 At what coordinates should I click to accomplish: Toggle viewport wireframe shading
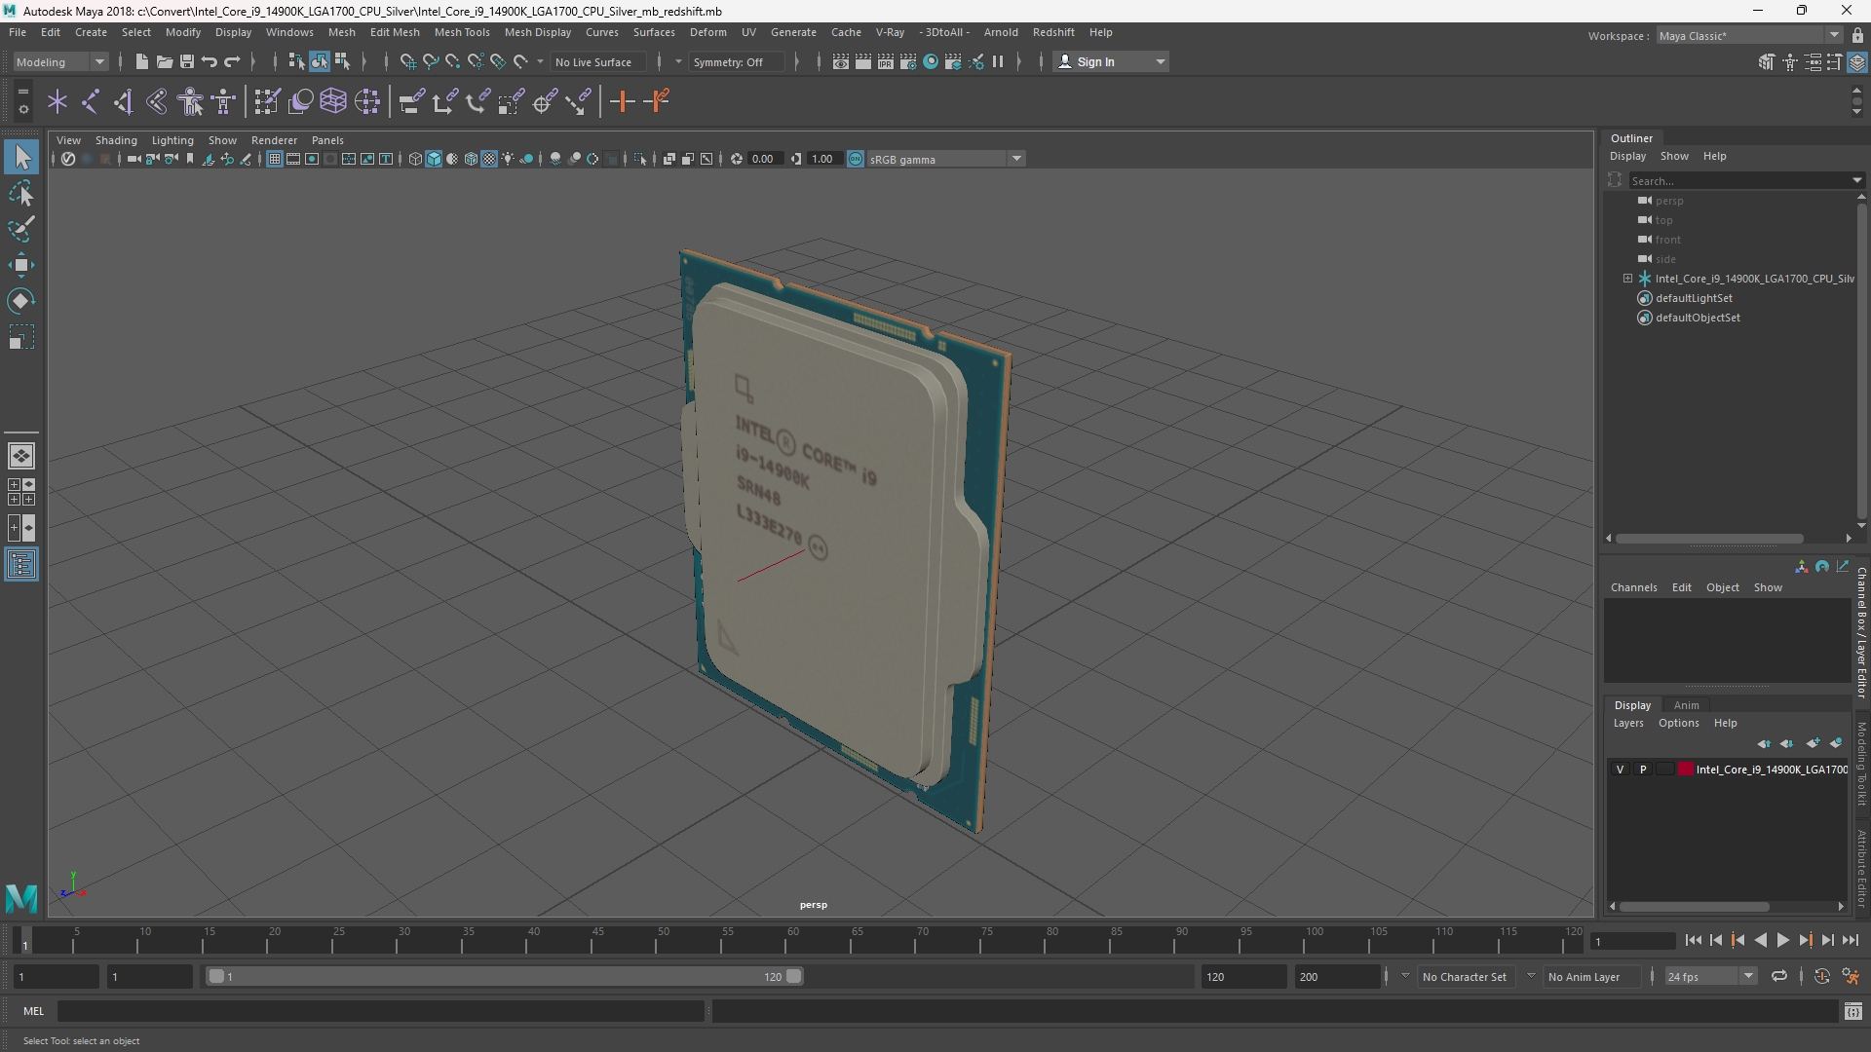point(415,159)
